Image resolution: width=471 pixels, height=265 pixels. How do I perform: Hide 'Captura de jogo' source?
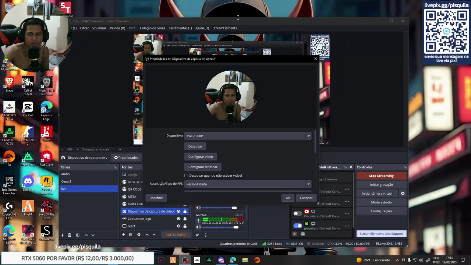click(x=178, y=219)
